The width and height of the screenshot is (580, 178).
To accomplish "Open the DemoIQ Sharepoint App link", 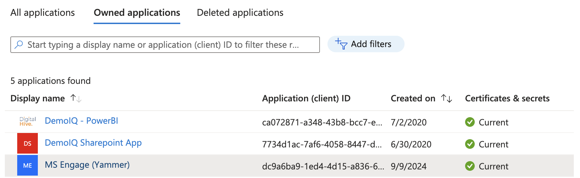I will pyautogui.click(x=93, y=143).
